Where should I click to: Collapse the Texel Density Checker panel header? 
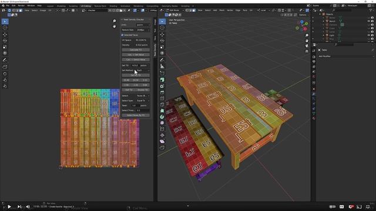[136, 19]
